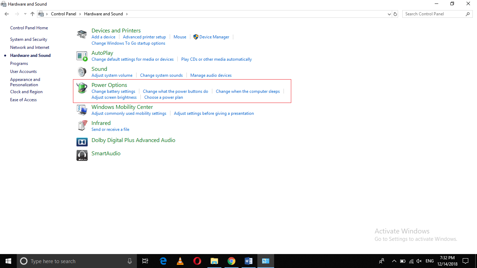Viewport: 477px width, 268px height.
Task: Expand the chevron after Control Panel breadcrumb
Action: [80, 14]
